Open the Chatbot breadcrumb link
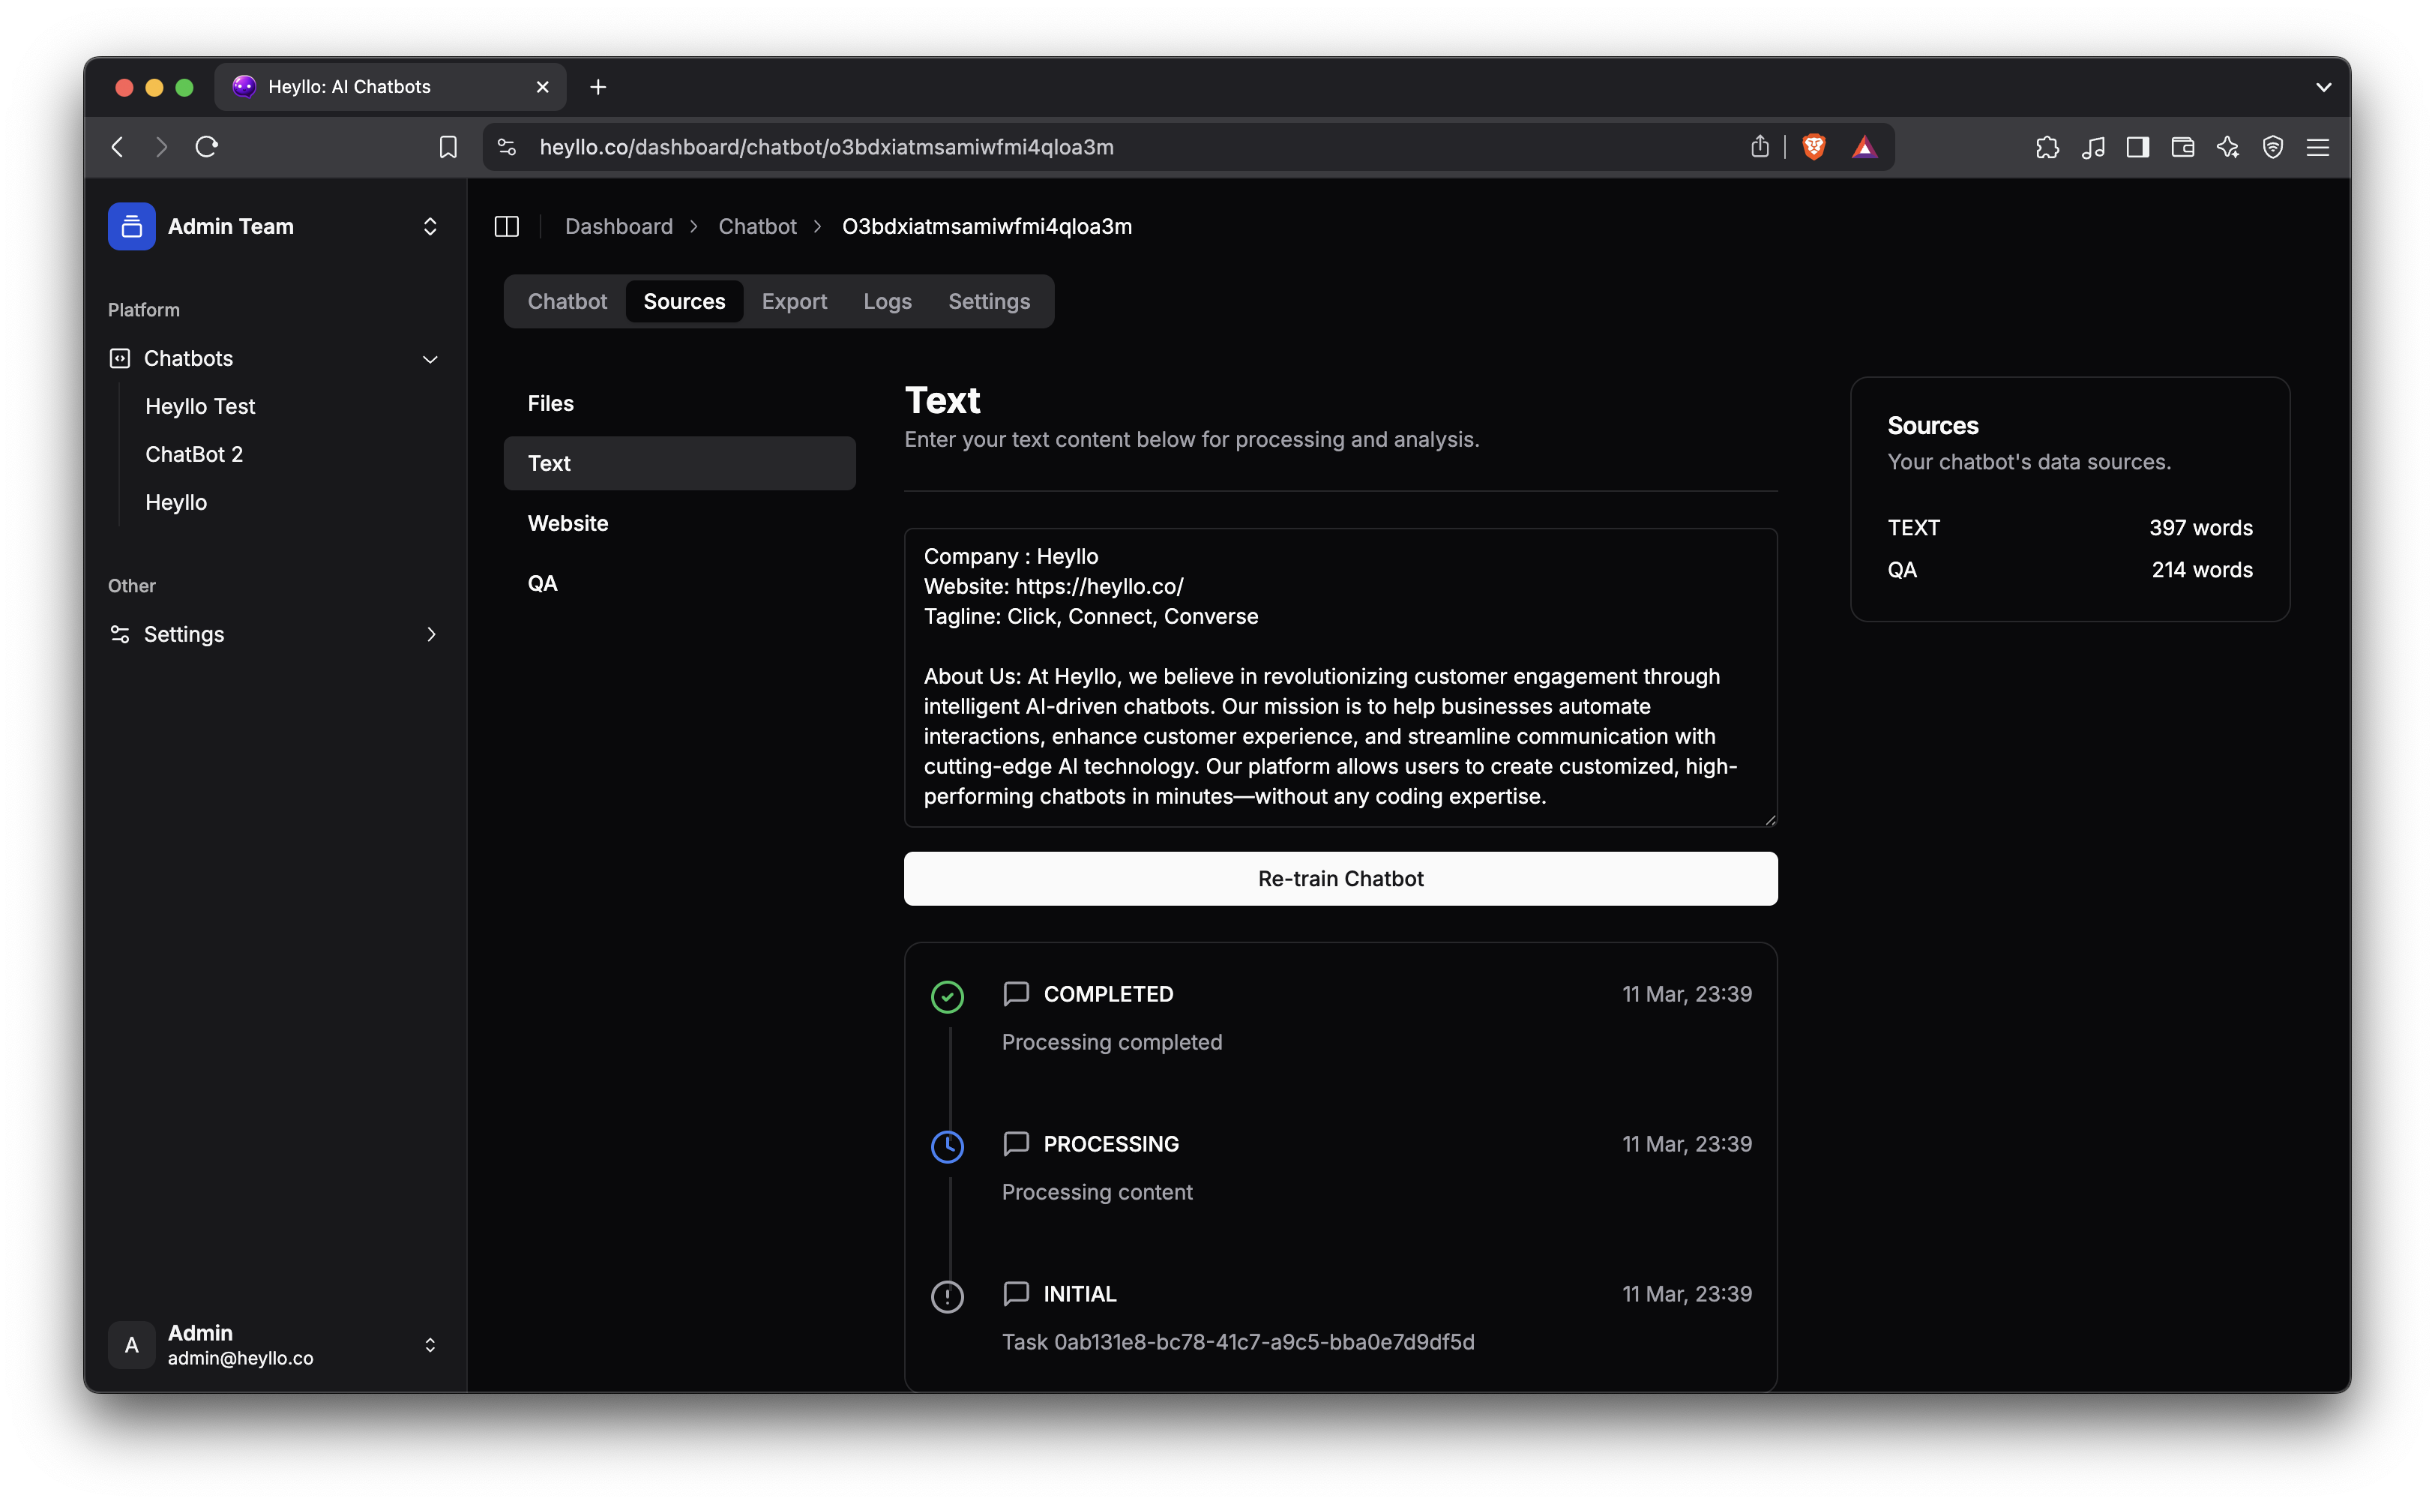2435x1504 pixels. (757, 226)
